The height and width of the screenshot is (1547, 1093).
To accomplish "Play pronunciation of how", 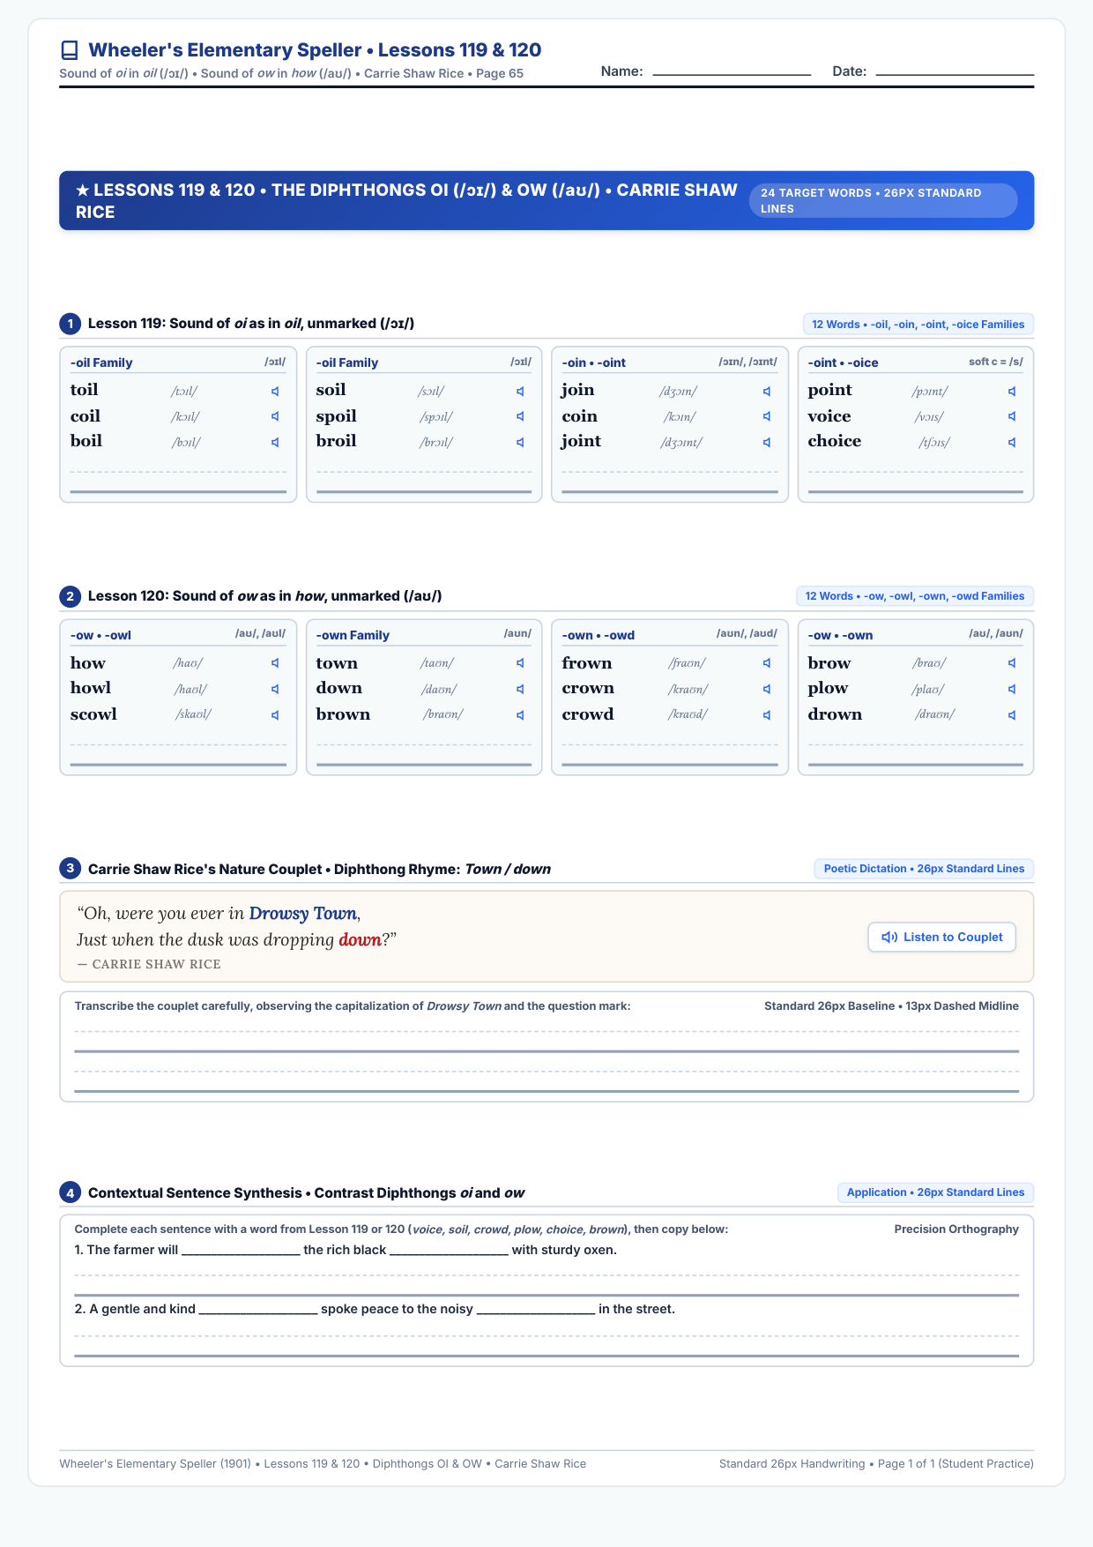I will click(x=275, y=663).
